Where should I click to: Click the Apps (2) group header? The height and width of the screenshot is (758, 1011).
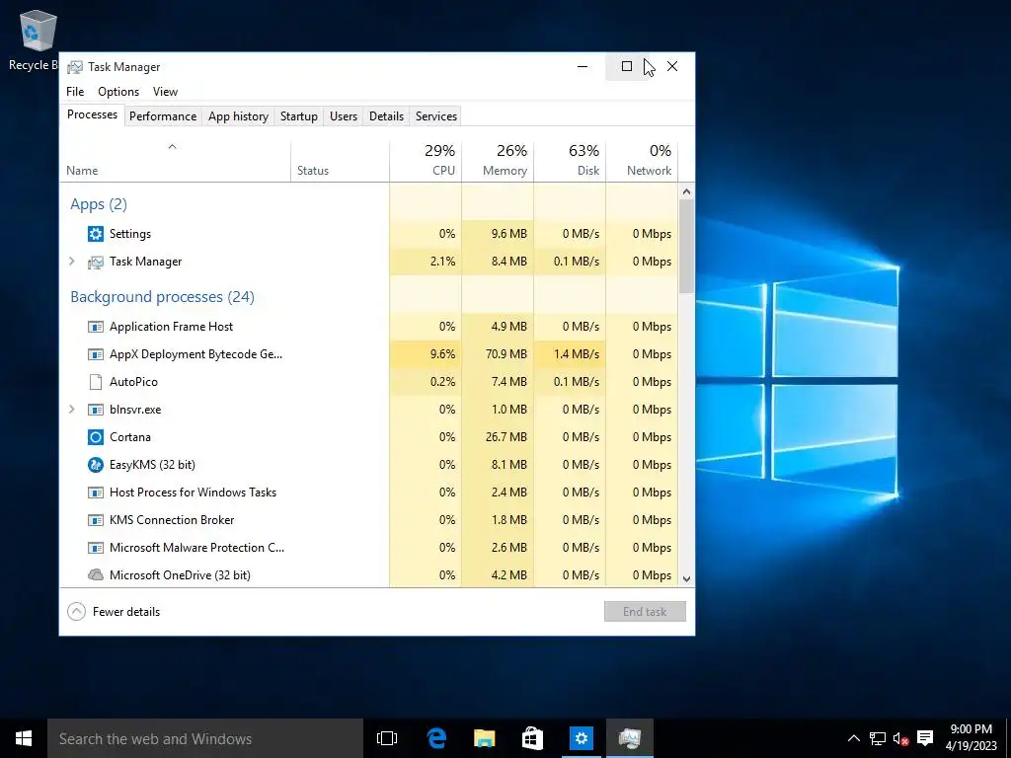[99, 204]
